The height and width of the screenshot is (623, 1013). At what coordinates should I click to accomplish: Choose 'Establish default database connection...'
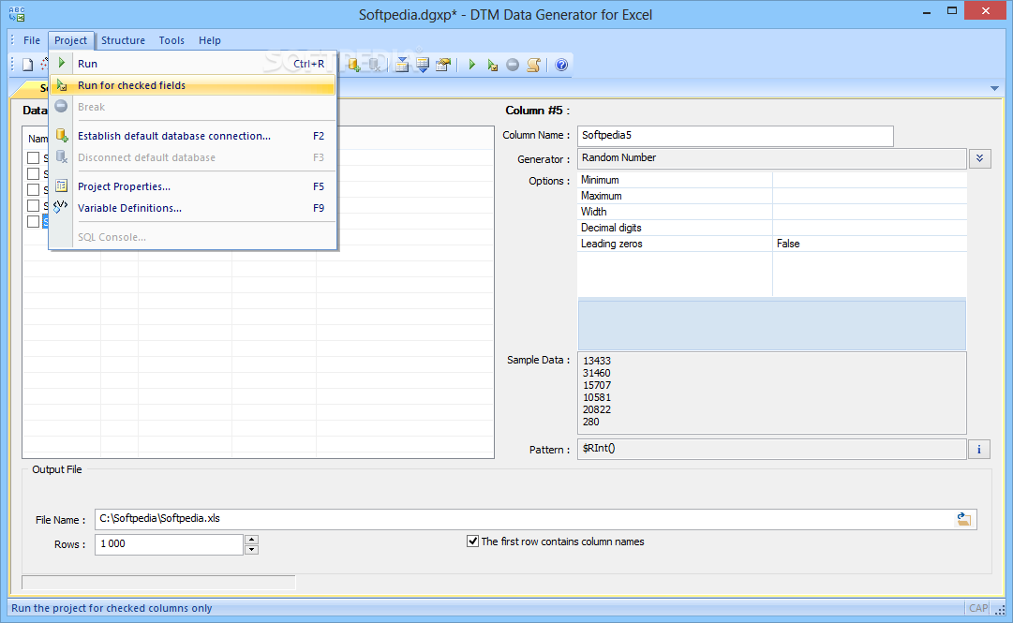[x=192, y=136]
